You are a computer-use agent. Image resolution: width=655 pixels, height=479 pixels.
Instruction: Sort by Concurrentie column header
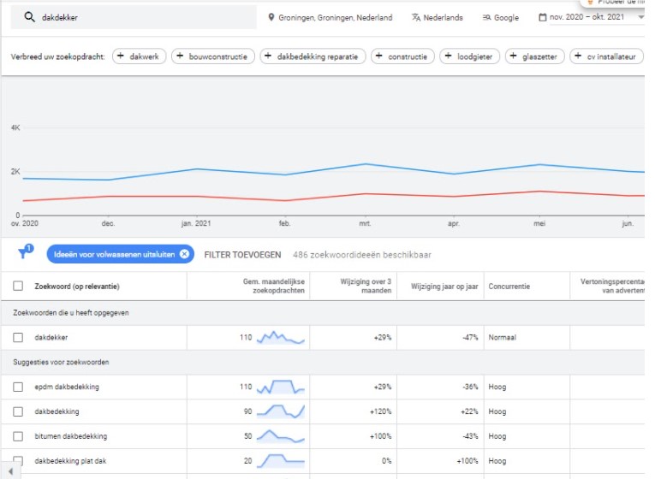[x=509, y=287]
